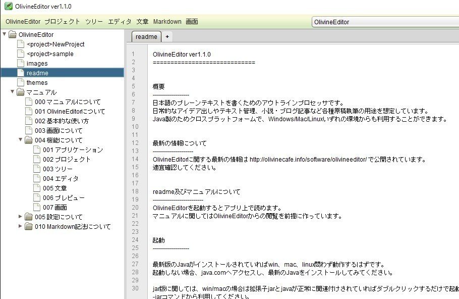The height and width of the screenshot is (299, 459).
Task: Expand the 005 設定について folder
Action: click(21, 217)
